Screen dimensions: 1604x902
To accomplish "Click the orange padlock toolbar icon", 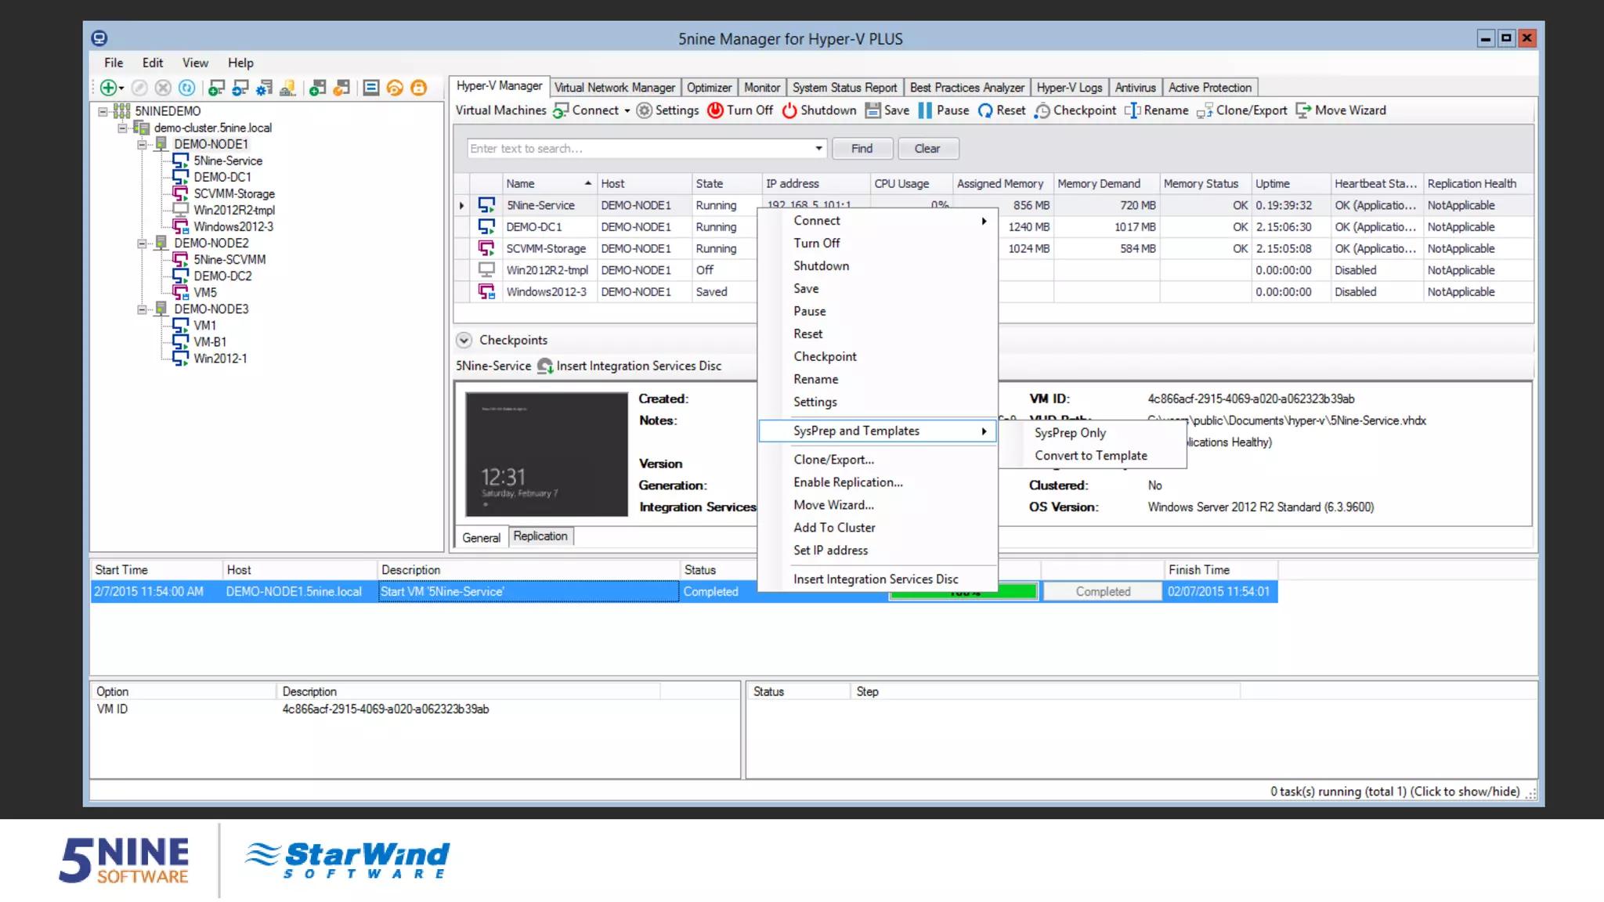I will coord(419,88).
